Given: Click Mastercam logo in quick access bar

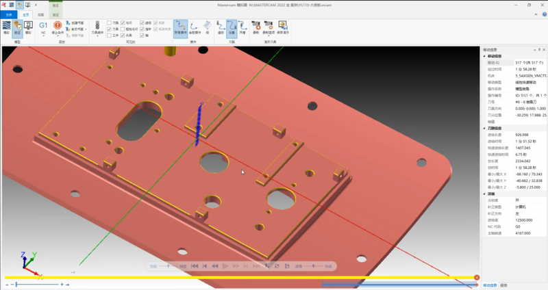Looking at the screenshot, I should click(x=4, y=5).
